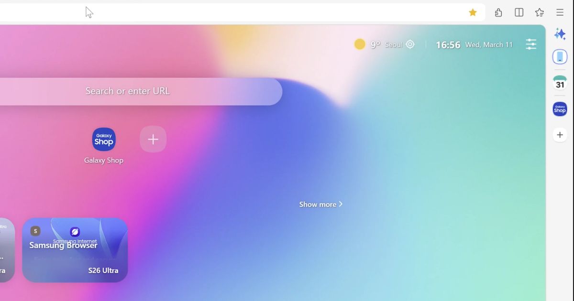This screenshot has height=301, width=574.
Task: Open the Galaxy Shop shortcut on the page
Action: point(104,139)
